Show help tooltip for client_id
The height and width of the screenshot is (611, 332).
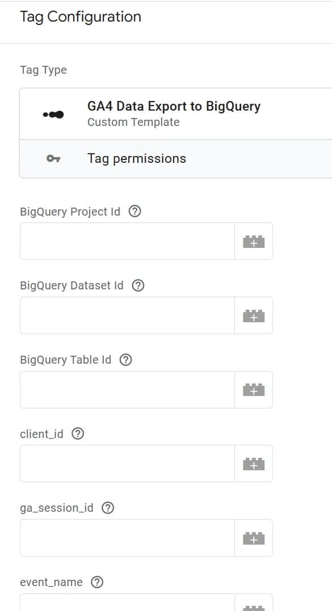pyautogui.click(x=78, y=433)
